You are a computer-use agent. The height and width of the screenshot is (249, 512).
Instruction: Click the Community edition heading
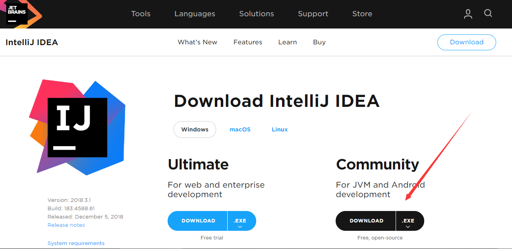coord(378,165)
